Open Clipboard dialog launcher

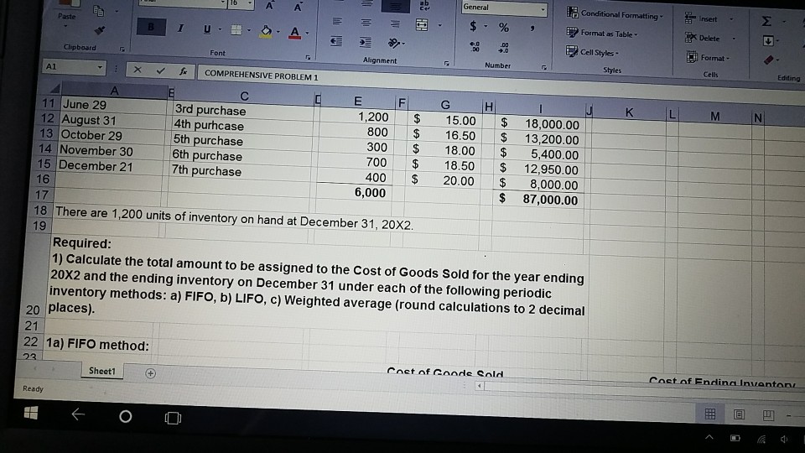122,49
